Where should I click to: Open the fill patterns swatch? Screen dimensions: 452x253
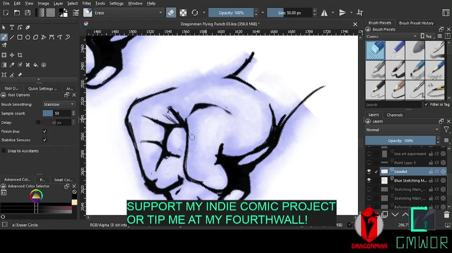51,13
